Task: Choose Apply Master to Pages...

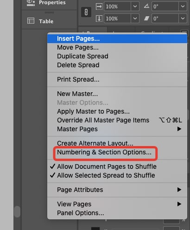Action: 117,111
